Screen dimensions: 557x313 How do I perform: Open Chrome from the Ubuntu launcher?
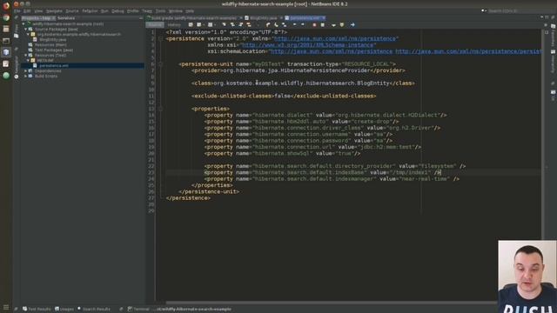click(x=6, y=17)
